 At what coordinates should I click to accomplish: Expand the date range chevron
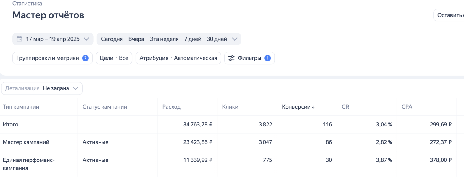click(x=86, y=39)
